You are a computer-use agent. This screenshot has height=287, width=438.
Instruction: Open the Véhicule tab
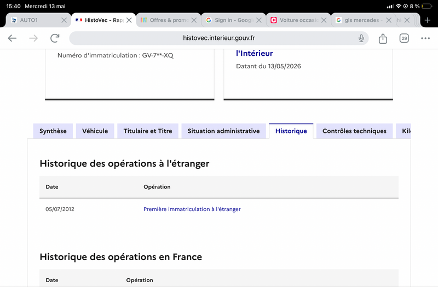point(95,131)
